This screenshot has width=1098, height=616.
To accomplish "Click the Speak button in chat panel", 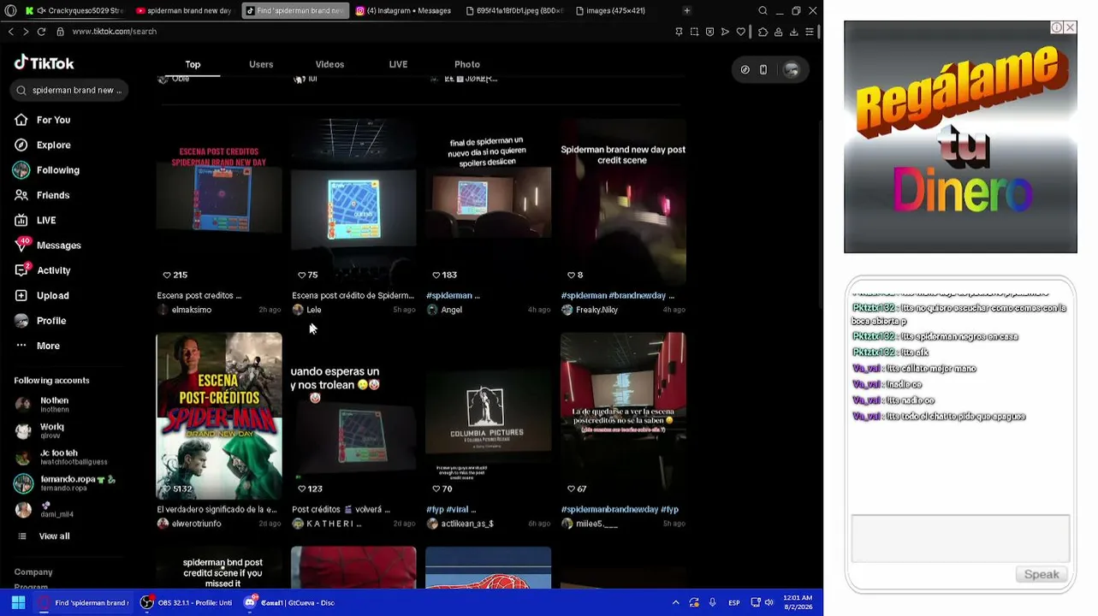I will (1042, 574).
